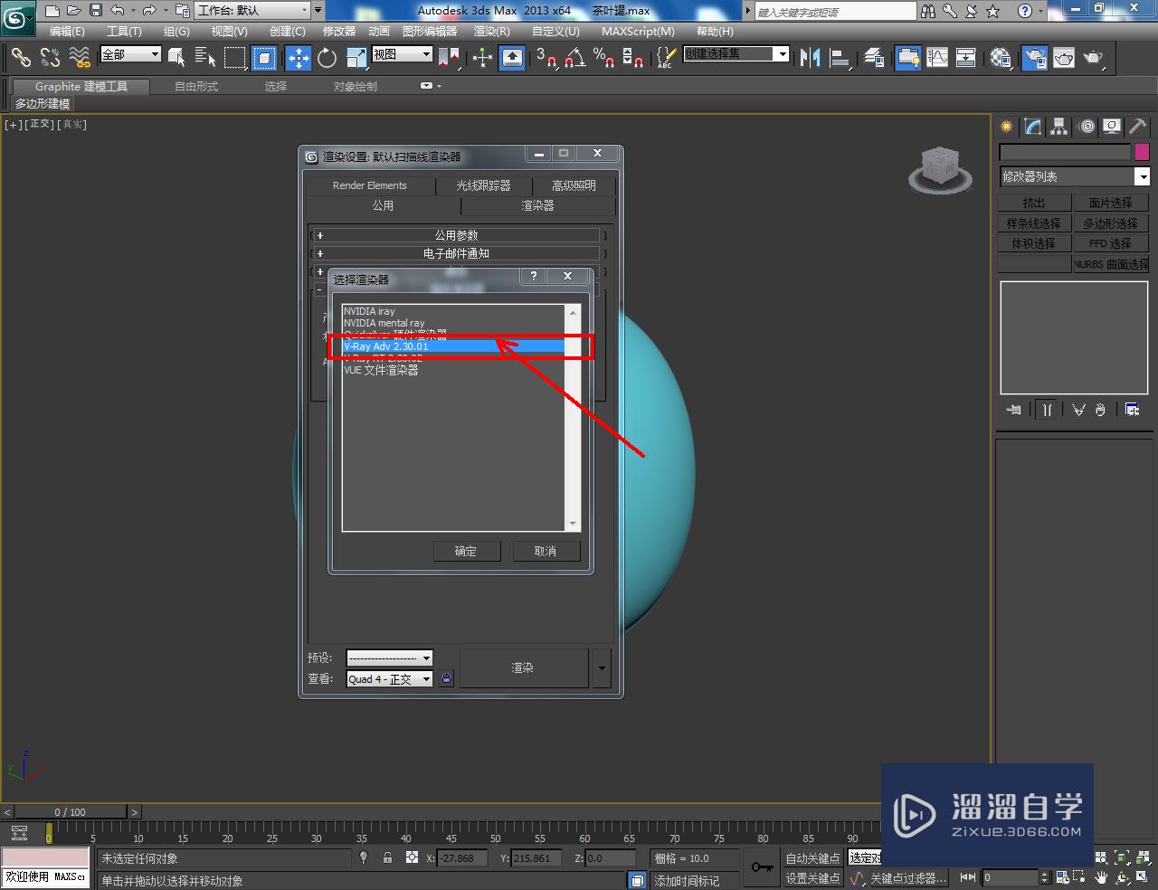This screenshot has width=1158, height=890.
Task: Switch to the Motion command panel tab
Action: click(1087, 127)
